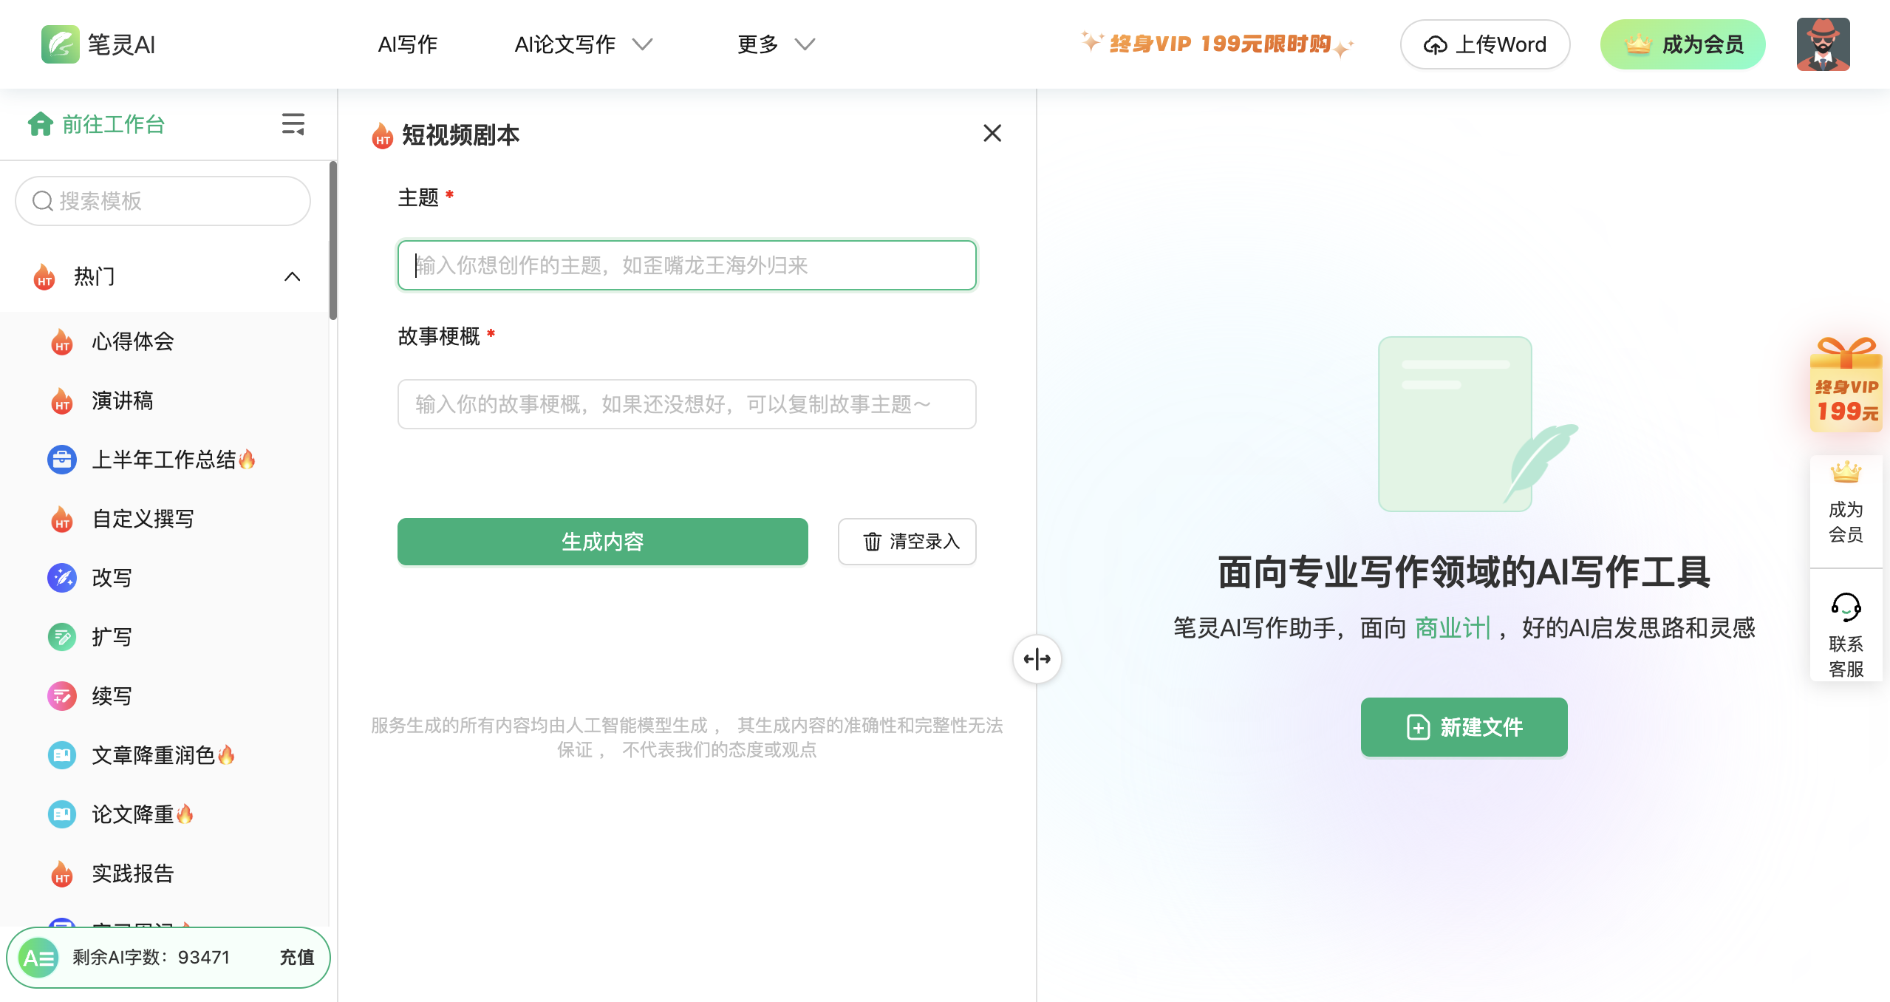
Task: Click the book icon for 文章降重润色
Action: [x=62, y=755]
